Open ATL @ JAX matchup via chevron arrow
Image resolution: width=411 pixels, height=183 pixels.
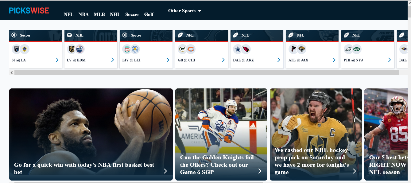(334, 60)
